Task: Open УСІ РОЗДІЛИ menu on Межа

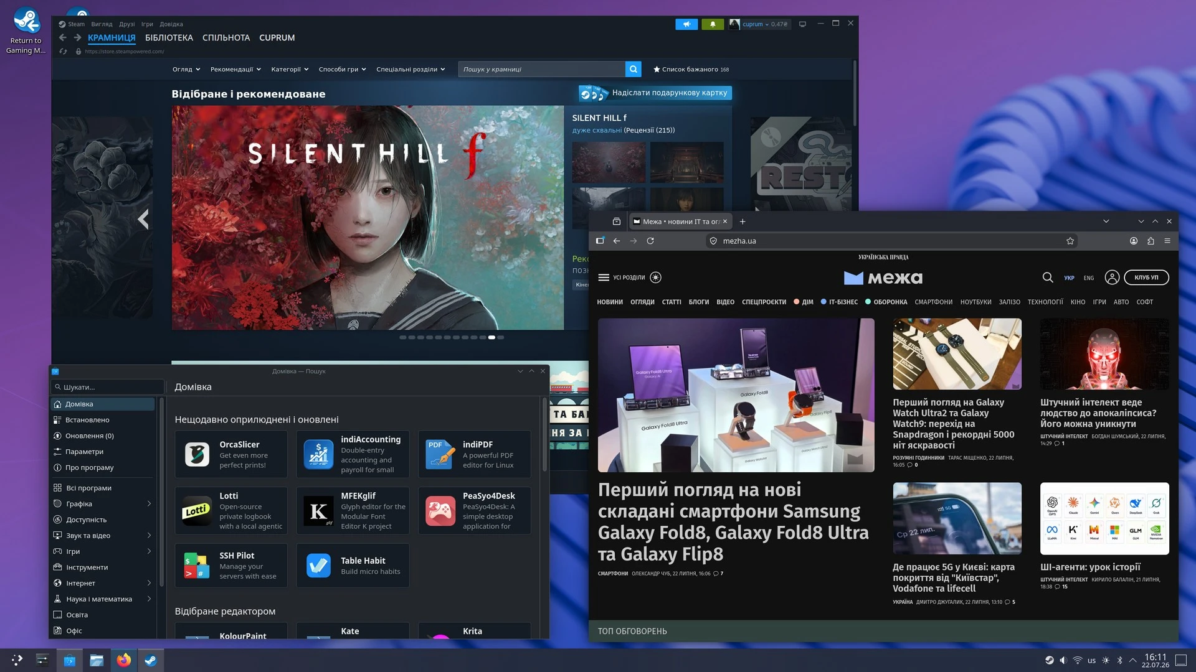Action: (621, 278)
